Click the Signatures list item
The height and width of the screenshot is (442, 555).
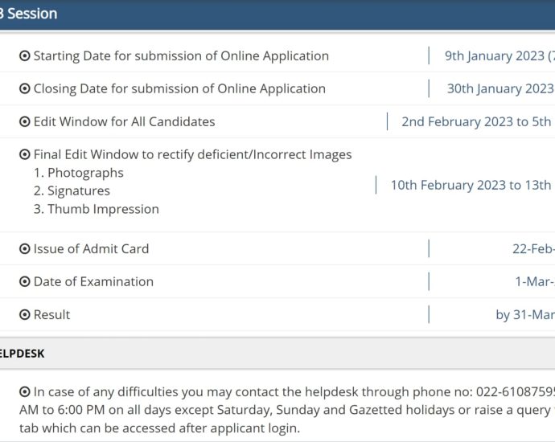coord(72,191)
